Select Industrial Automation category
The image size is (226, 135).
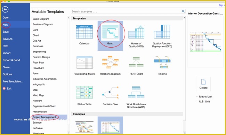click(x=45, y=79)
